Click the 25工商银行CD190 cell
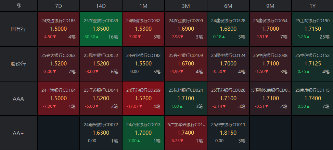Screen dimensions: 333x150 coord(312,29)
